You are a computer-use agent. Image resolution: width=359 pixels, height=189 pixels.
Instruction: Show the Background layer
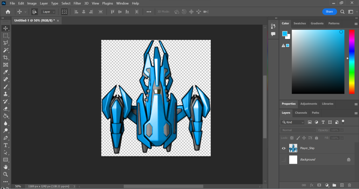[x=284, y=160]
